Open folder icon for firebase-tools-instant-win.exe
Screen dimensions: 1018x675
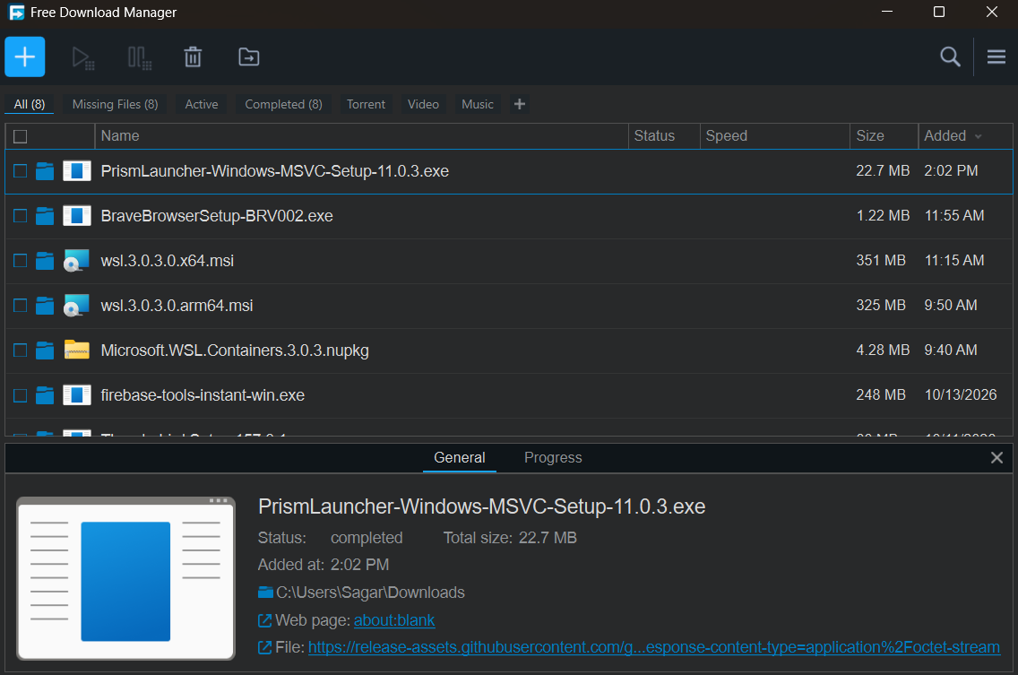pyautogui.click(x=45, y=395)
